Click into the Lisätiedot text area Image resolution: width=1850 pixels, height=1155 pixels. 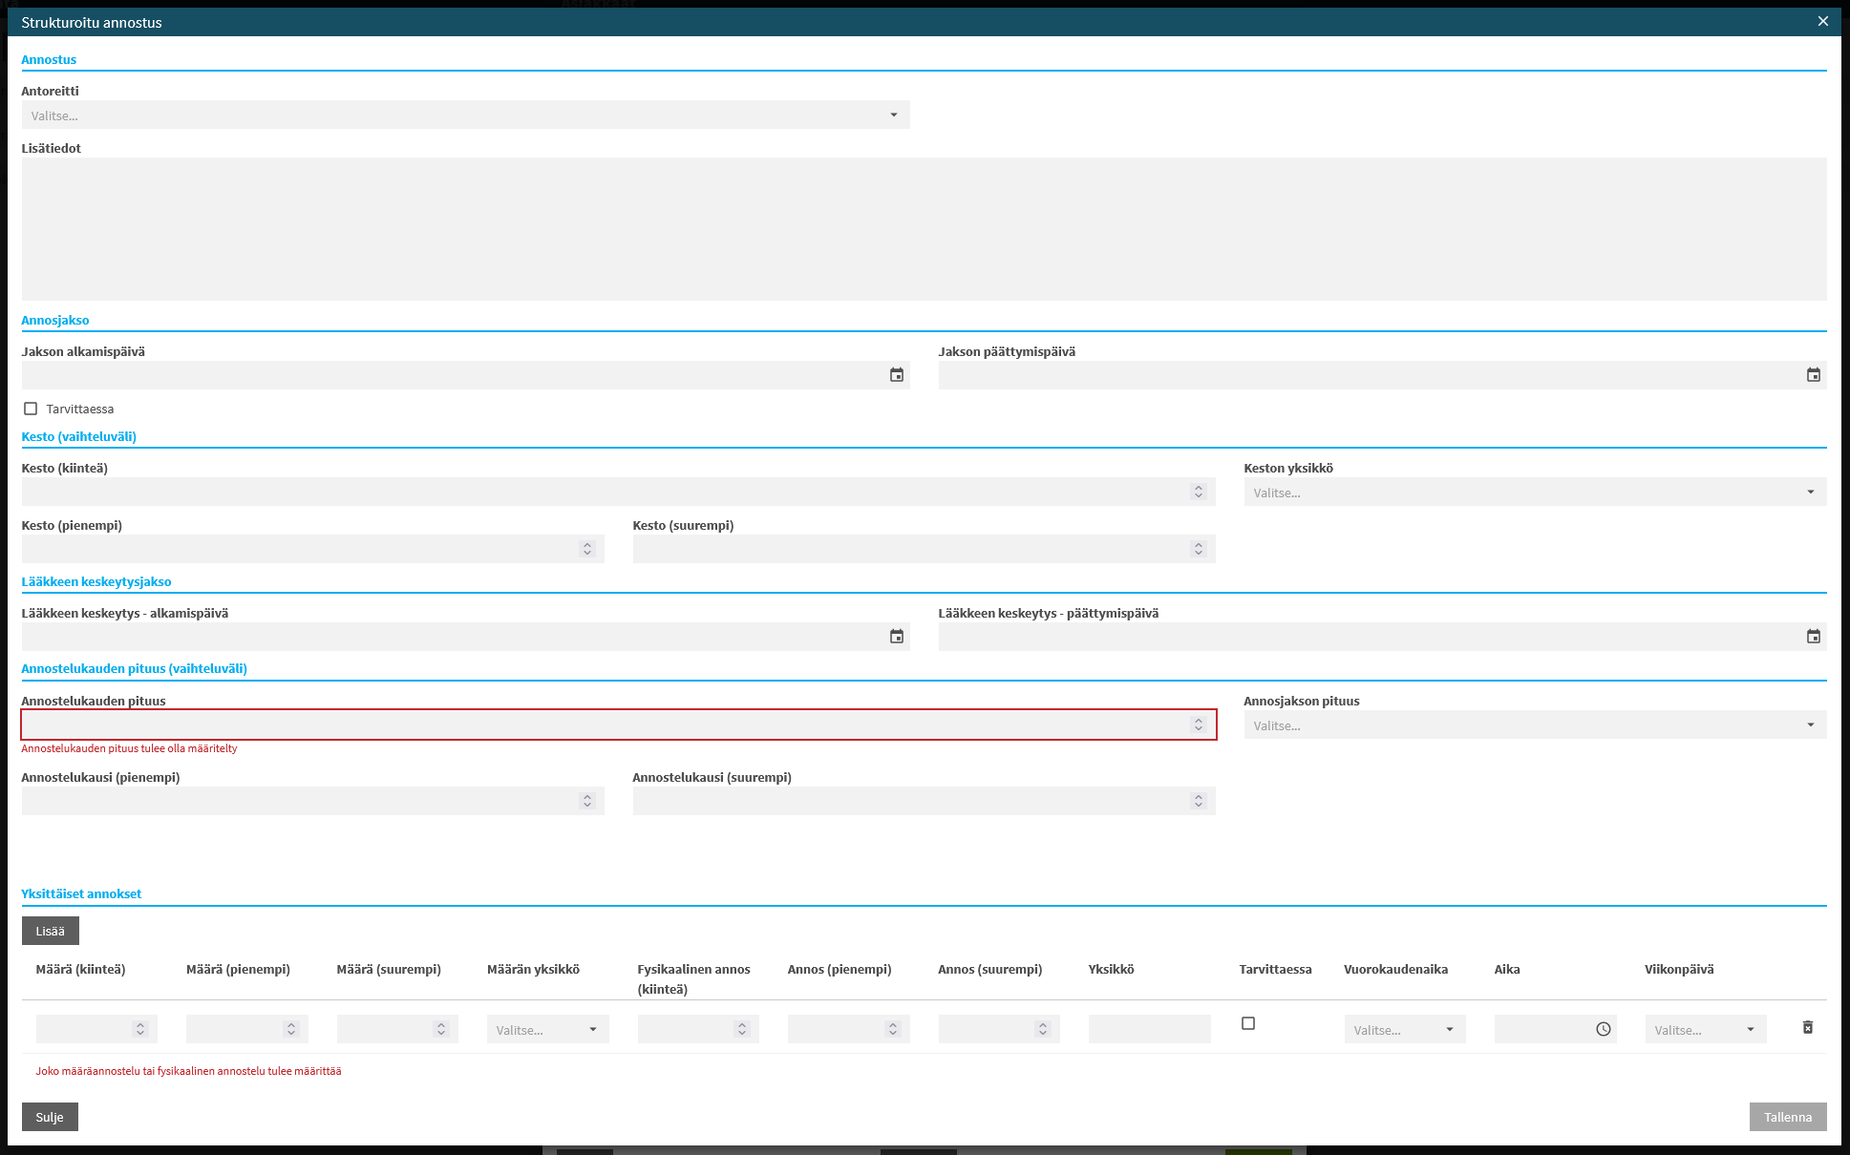click(x=923, y=229)
